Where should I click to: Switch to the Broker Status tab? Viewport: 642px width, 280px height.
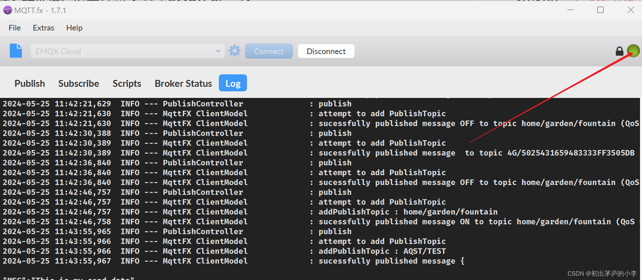tap(183, 84)
